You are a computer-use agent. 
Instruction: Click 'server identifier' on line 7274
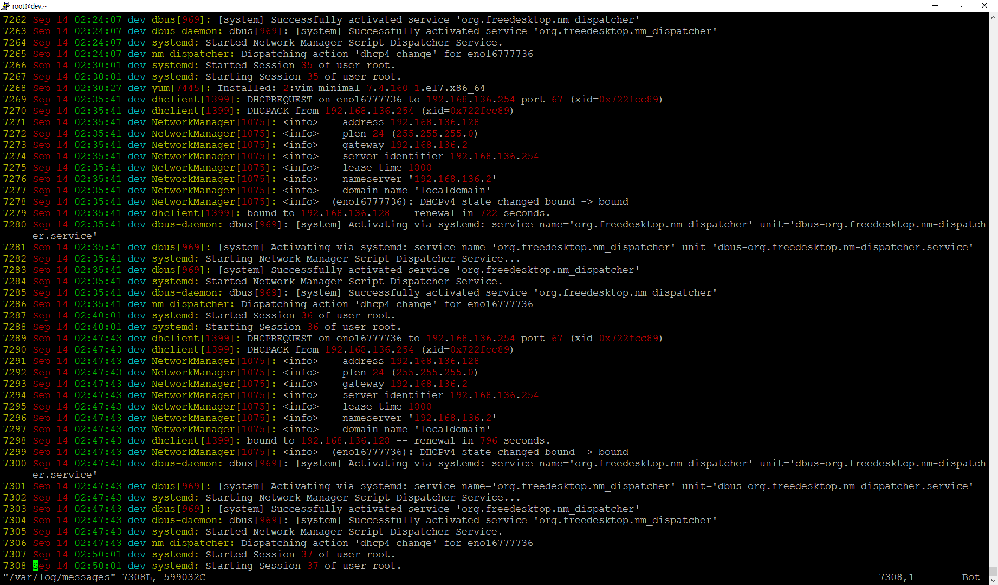click(393, 157)
